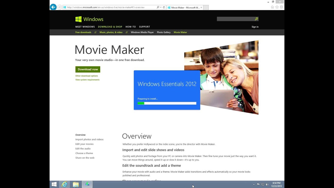Jump to Share on the web section

tap(85, 158)
